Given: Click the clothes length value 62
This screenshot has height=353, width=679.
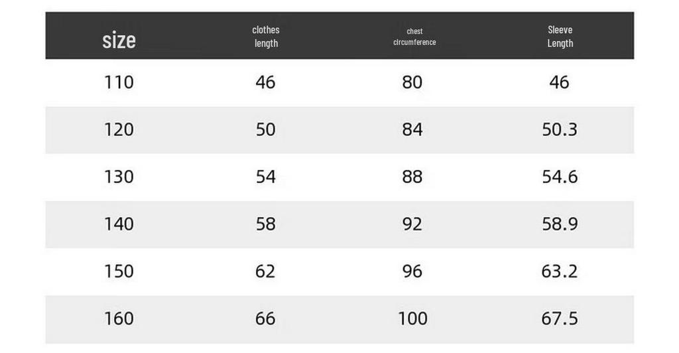Looking at the screenshot, I should click(265, 271).
